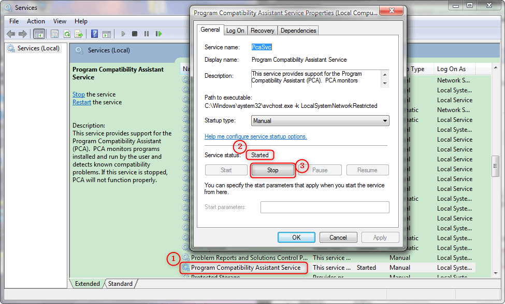Open 'Help me configure service startup options' link
The height and width of the screenshot is (304, 505).
pos(256,136)
